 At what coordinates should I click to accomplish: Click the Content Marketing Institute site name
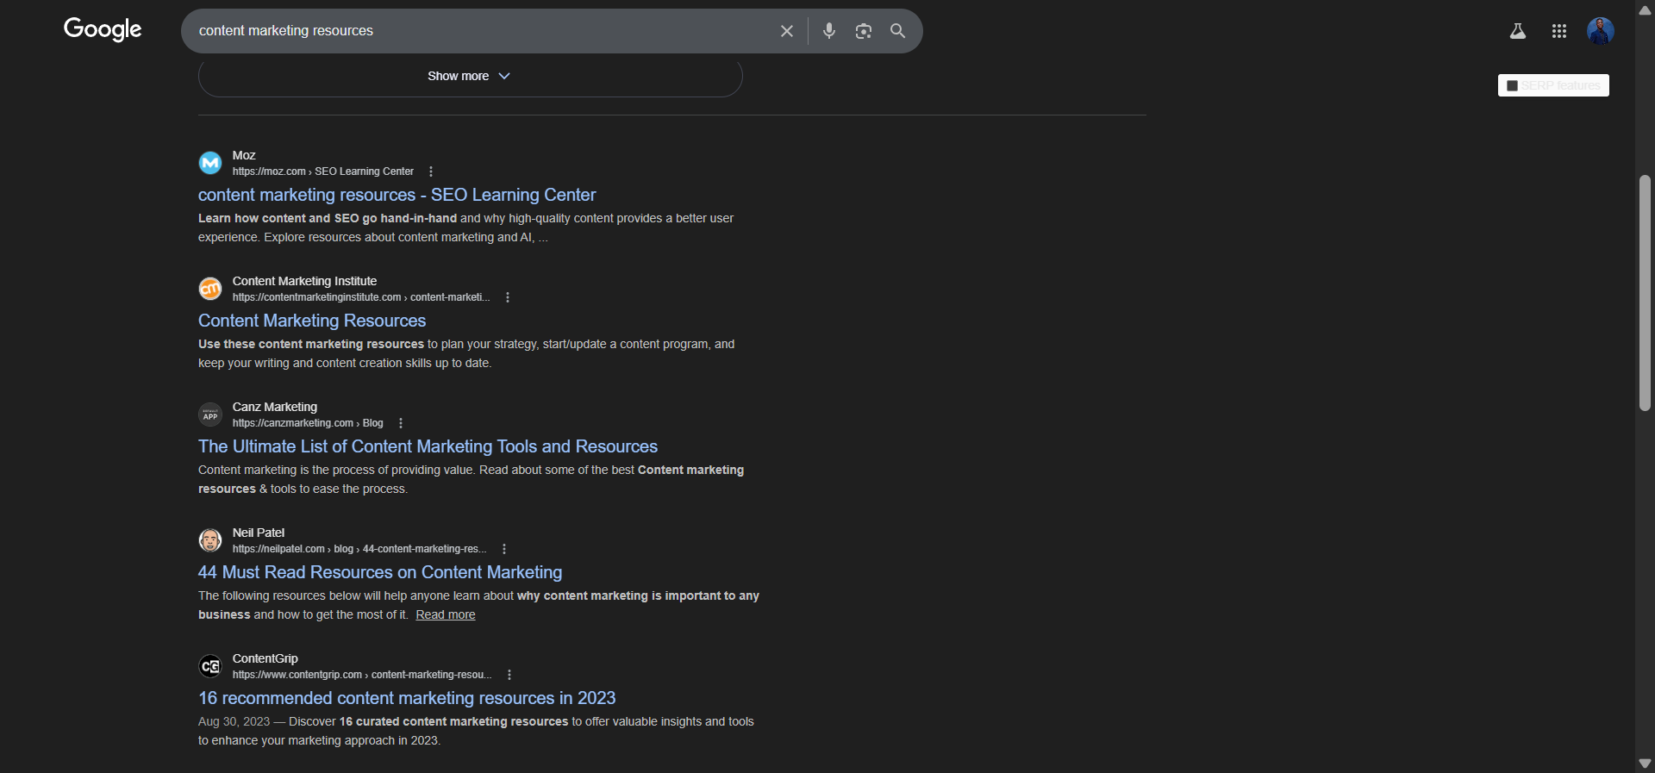[304, 281]
